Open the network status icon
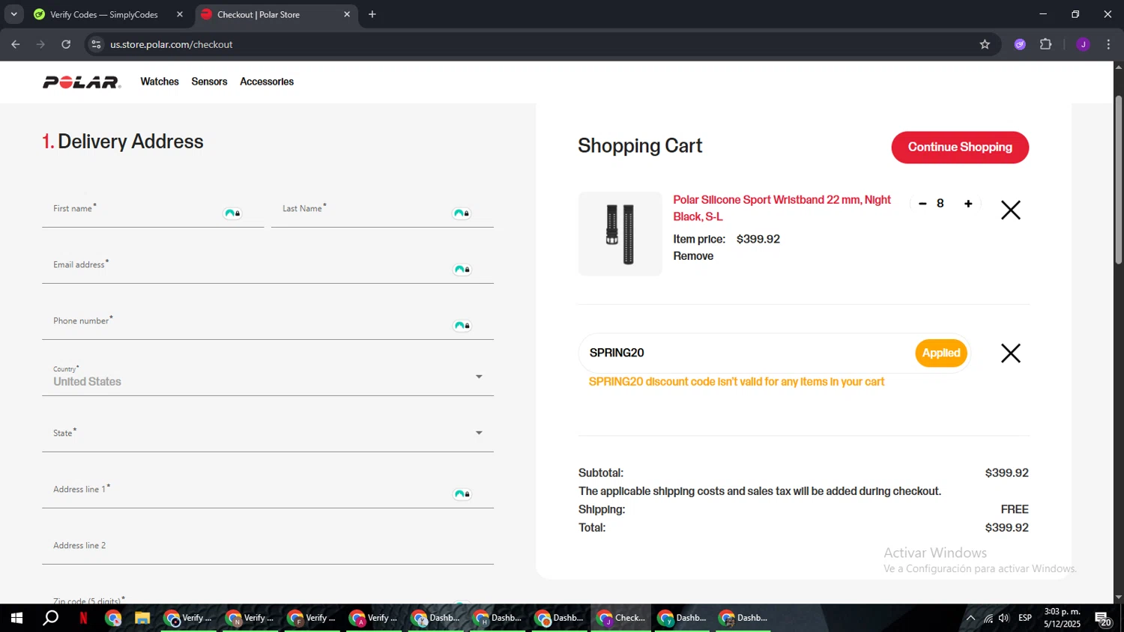 point(988,618)
